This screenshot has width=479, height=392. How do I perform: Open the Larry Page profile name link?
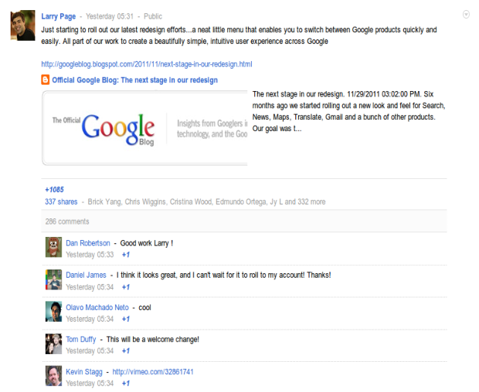pyautogui.click(x=59, y=16)
